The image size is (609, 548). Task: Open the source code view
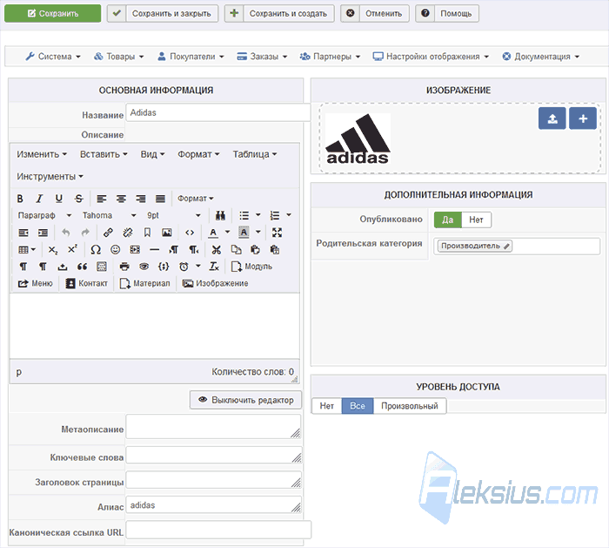click(190, 233)
